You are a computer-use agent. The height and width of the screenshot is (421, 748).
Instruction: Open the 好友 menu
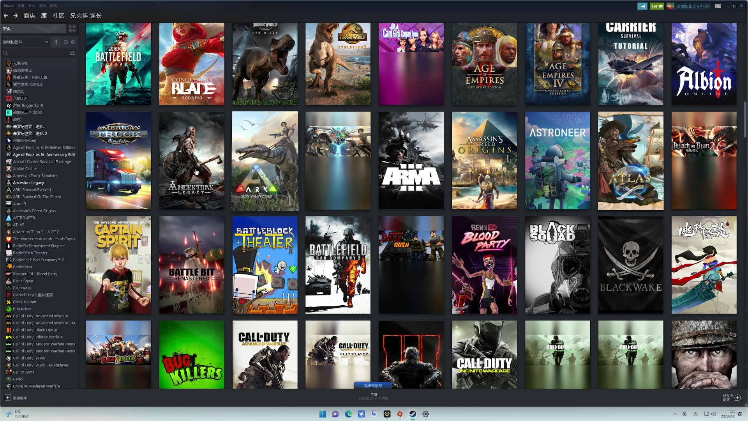click(32, 6)
